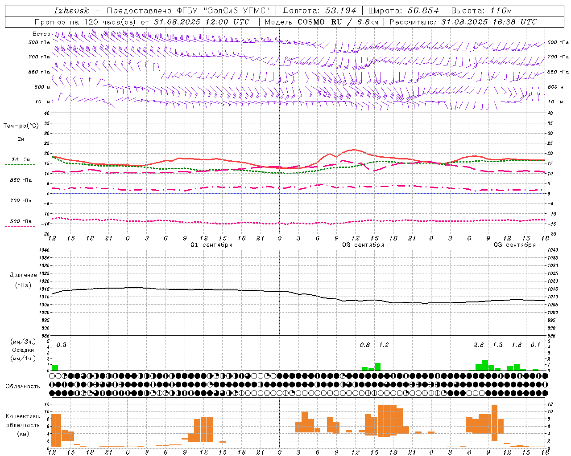The height and width of the screenshot is (456, 571).
Task: Select the elevation text Высота: 116м
Action: click(481, 11)
